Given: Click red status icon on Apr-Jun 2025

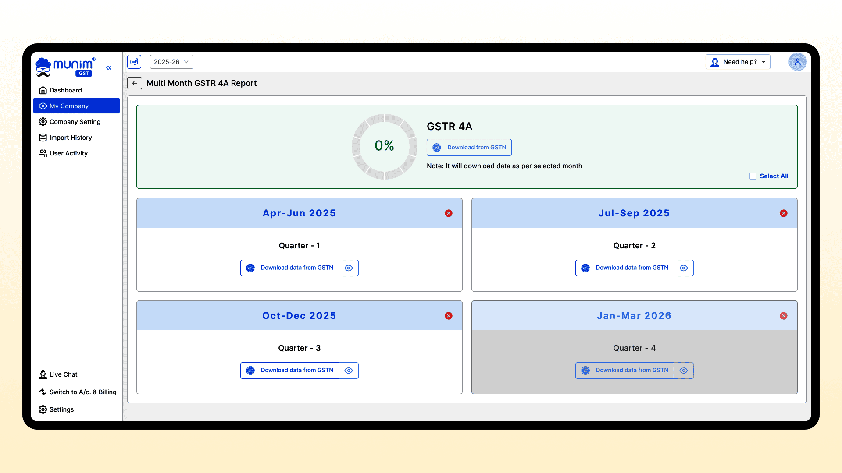Looking at the screenshot, I should (449, 213).
